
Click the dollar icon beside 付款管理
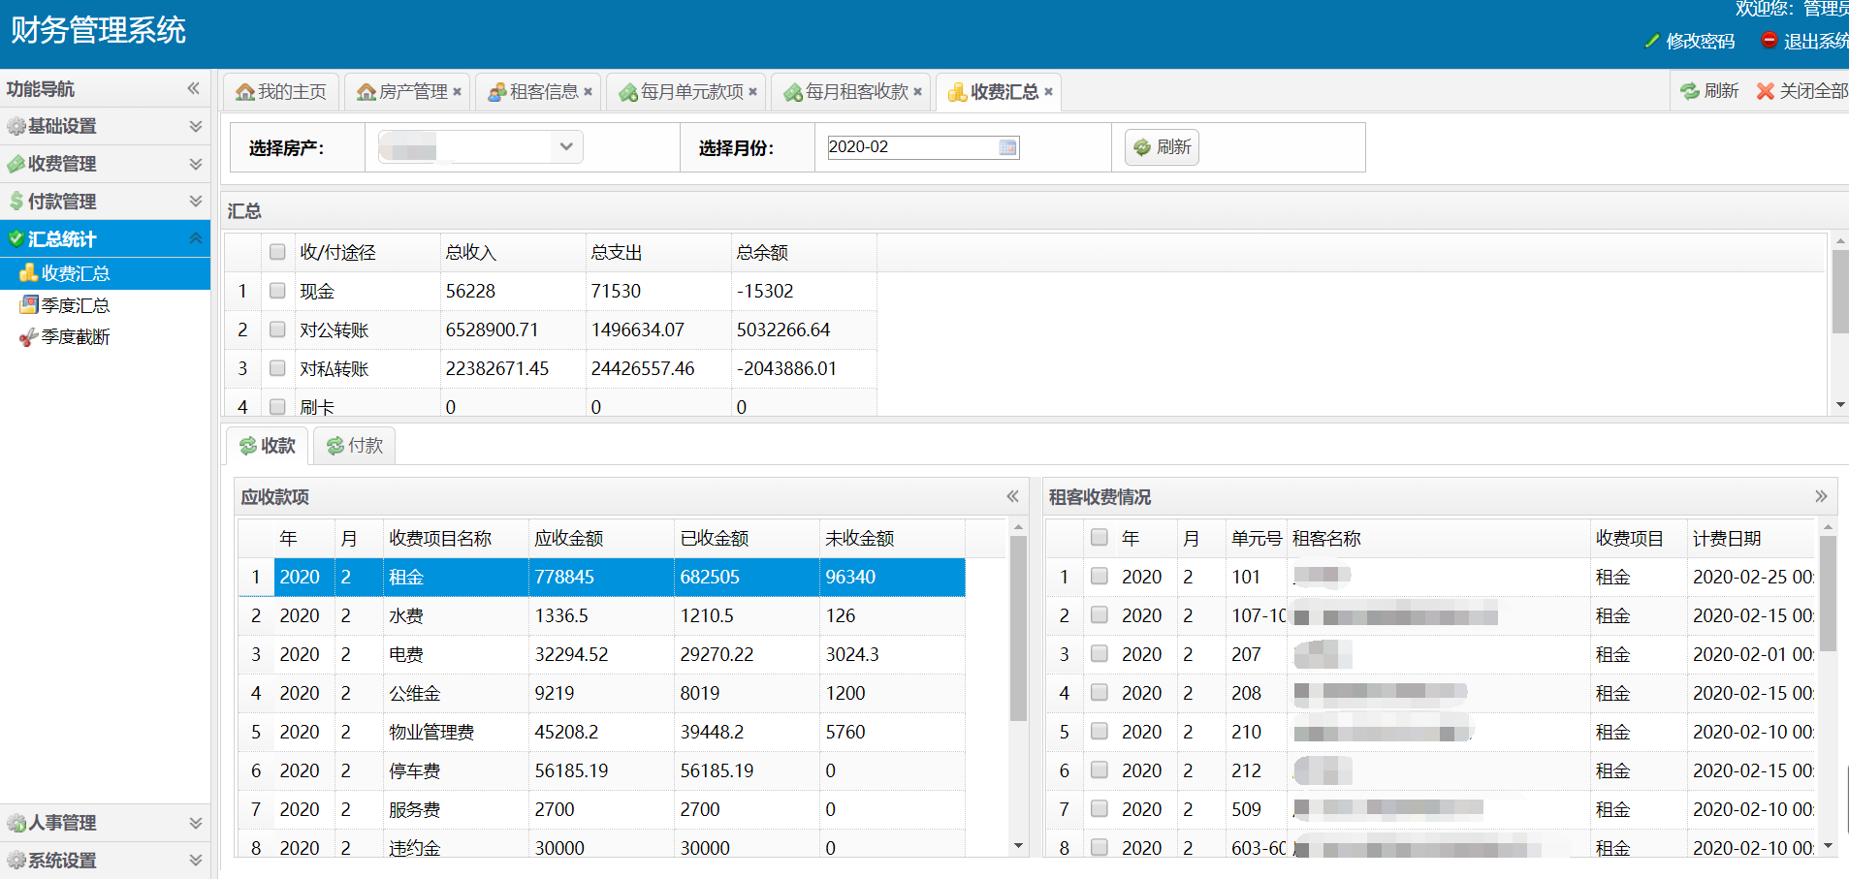click(x=16, y=202)
